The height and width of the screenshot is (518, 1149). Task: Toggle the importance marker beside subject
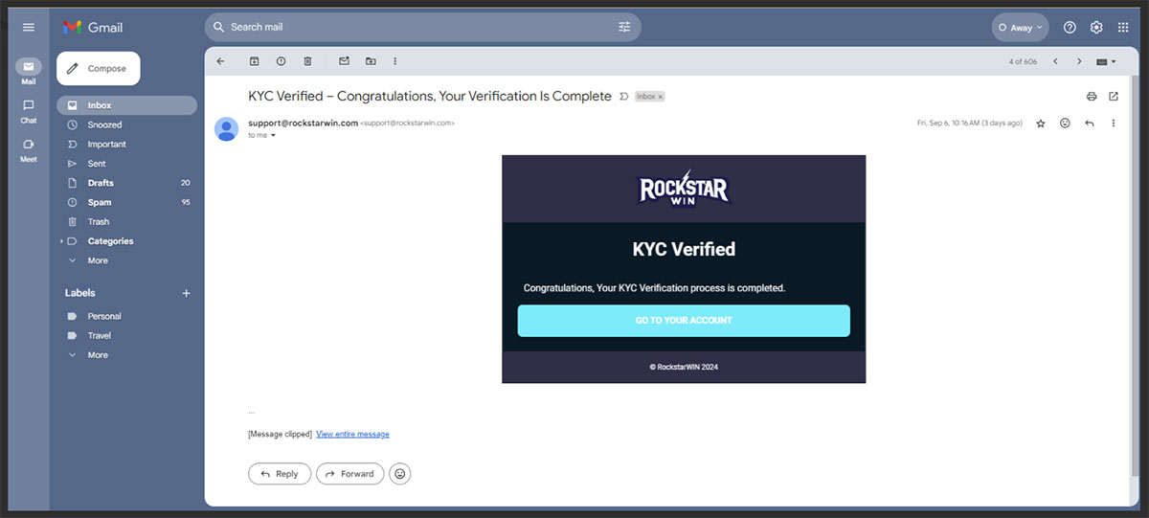624,97
